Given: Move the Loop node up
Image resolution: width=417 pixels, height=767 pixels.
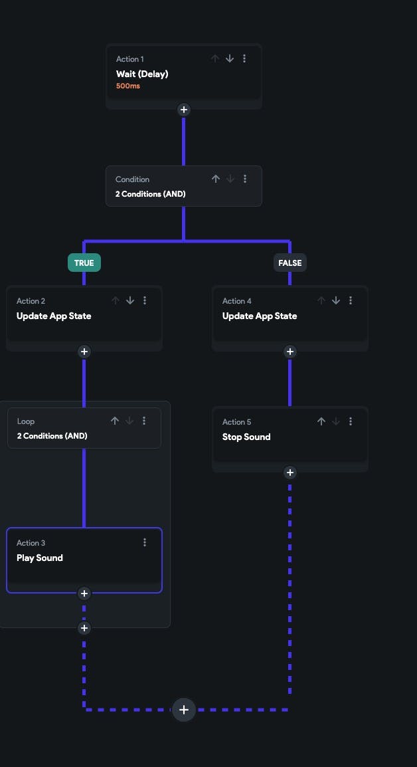Looking at the screenshot, I should click(x=115, y=421).
